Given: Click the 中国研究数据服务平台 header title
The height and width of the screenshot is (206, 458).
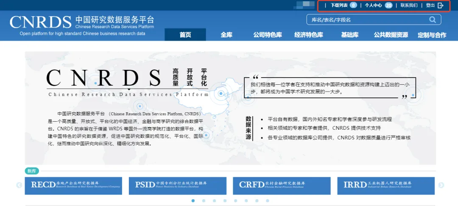Looking at the screenshot, I should [114, 20].
